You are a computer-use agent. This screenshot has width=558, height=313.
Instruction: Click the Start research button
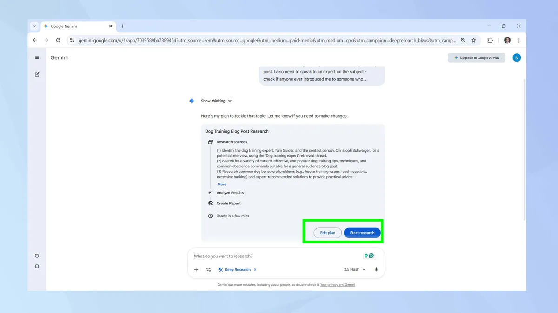click(362, 232)
